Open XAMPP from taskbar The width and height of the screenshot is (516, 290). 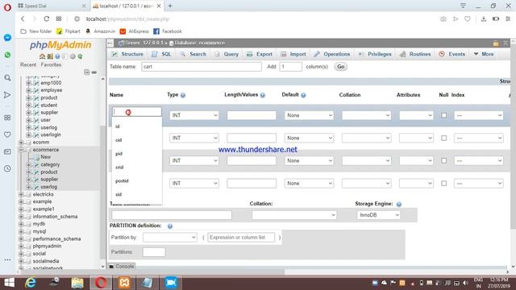pos(124,283)
